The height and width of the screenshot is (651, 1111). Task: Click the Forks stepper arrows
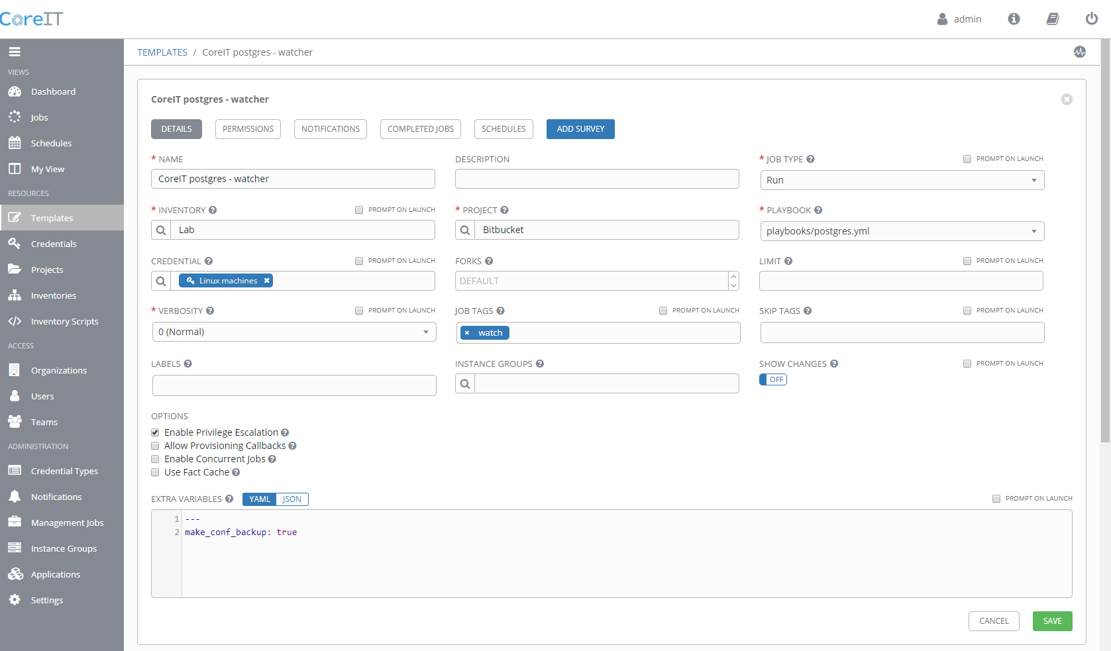(733, 281)
